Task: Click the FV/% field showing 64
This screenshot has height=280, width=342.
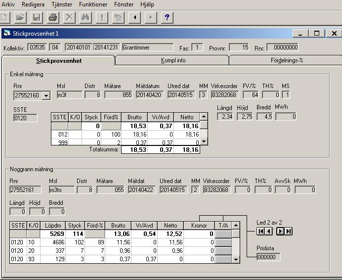Action: pos(251,95)
